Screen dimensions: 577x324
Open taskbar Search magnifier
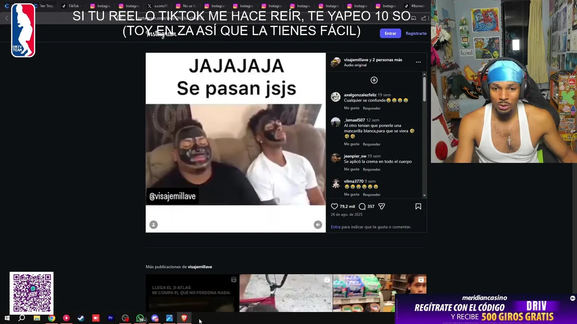22,318
